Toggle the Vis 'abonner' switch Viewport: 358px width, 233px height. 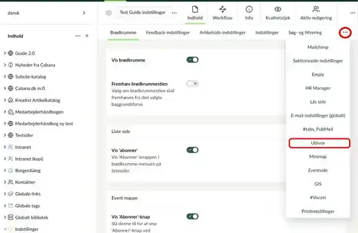pyautogui.click(x=192, y=150)
